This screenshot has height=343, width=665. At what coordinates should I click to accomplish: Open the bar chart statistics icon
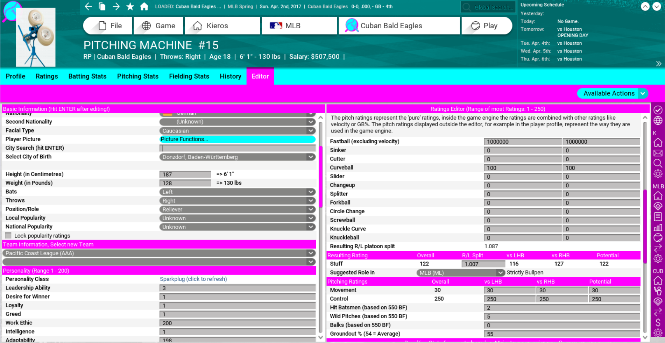(x=658, y=227)
